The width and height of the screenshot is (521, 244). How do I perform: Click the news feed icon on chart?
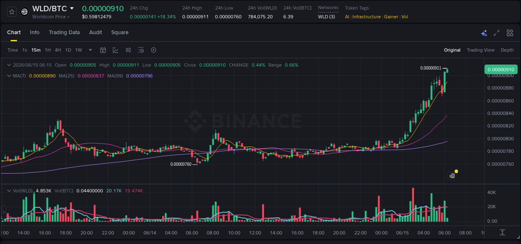point(453,175)
